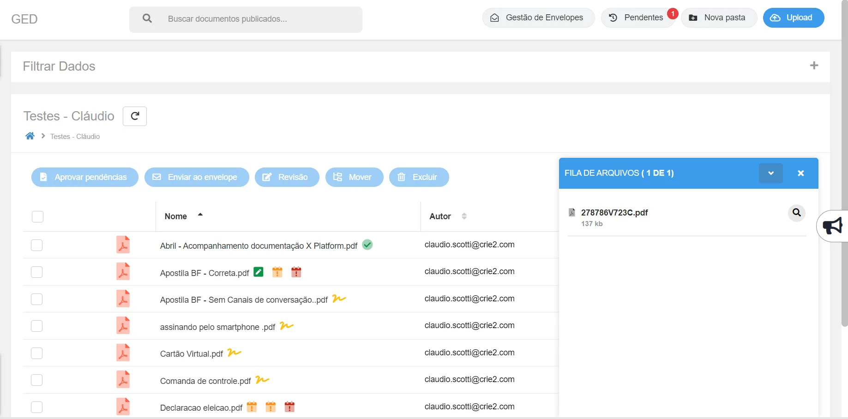Check the box for Apostila BF - Sem Canais
Screen dimensions: 848x419
tap(36, 299)
